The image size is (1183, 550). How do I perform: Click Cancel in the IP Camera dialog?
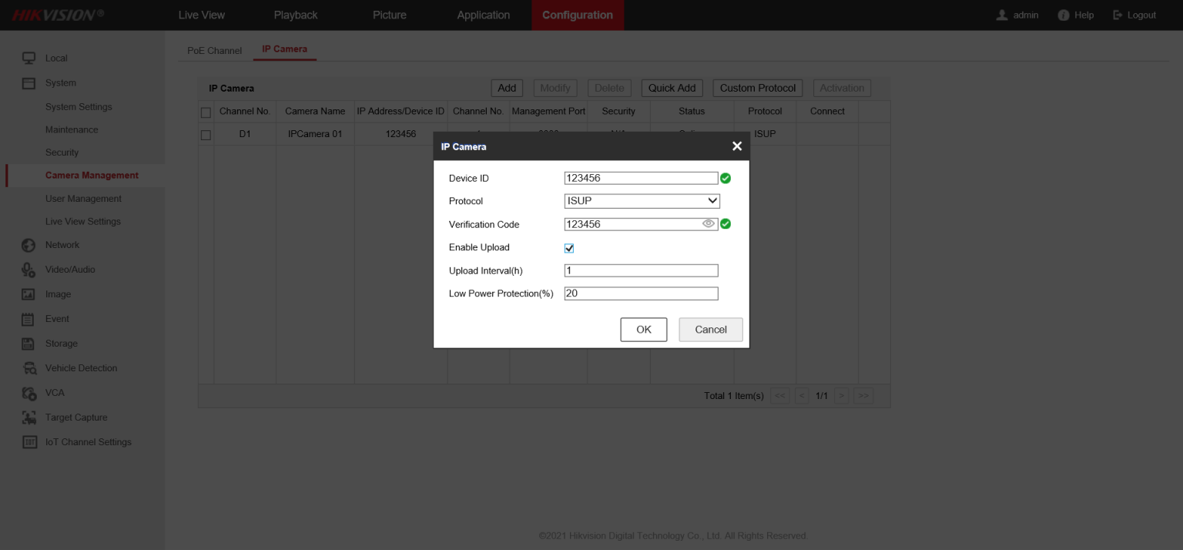click(711, 330)
